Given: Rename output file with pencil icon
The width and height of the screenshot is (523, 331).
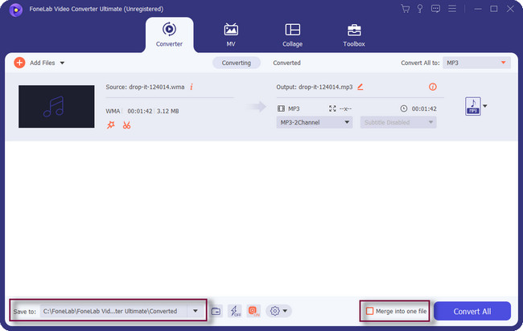Looking at the screenshot, I should [x=360, y=87].
